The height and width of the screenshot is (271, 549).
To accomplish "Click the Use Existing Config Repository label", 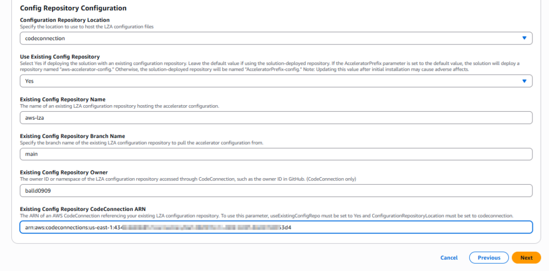I will click(x=60, y=56).
